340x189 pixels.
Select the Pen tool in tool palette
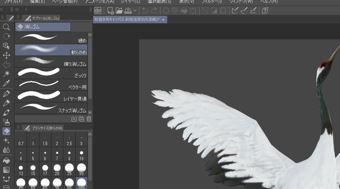click(6, 93)
